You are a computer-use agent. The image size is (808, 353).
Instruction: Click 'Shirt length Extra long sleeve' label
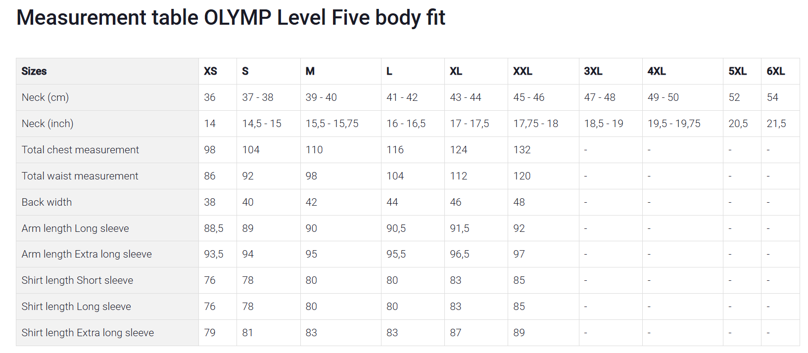pyautogui.click(x=88, y=333)
